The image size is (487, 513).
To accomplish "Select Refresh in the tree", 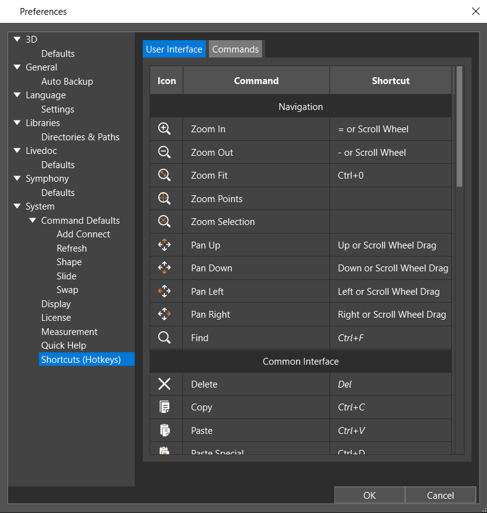I will [x=72, y=248].
